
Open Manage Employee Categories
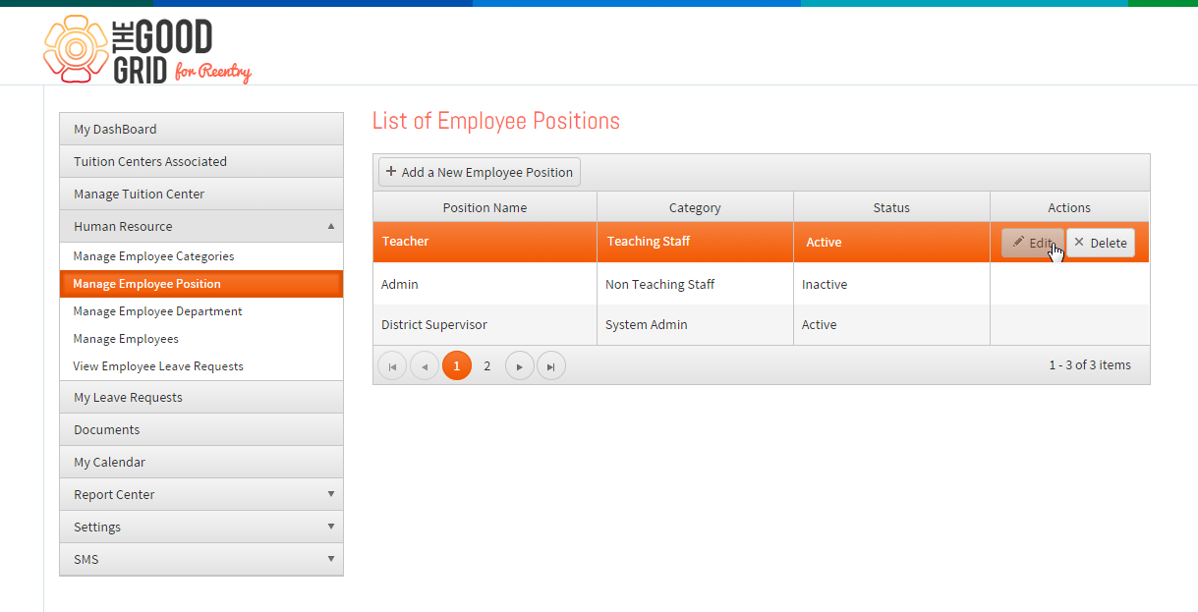(201, 256)
